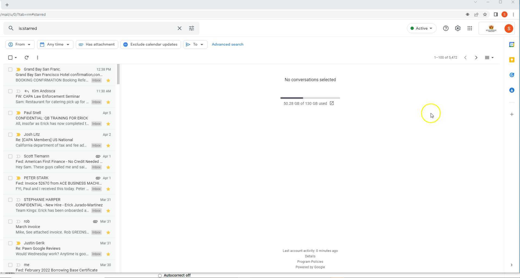This screenshot has width=520, height=278.
Task: Unstar the Grand Bay San Francisco email
Action: [x=108, y=80]
